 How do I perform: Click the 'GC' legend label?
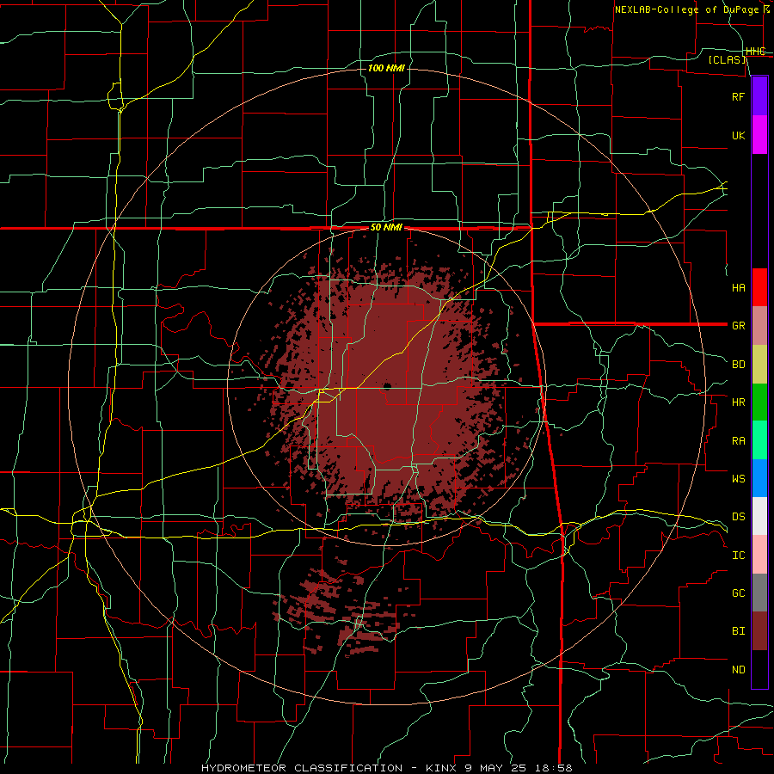(x=738, y=593)
